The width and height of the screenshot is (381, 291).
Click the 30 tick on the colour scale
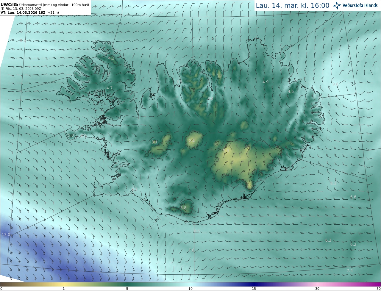(x=317, y=289)
